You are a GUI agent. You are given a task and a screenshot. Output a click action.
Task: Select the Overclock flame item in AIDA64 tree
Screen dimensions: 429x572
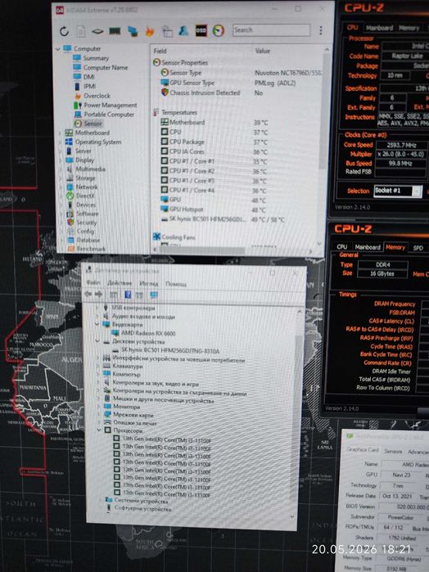click(x=92, y=96)
